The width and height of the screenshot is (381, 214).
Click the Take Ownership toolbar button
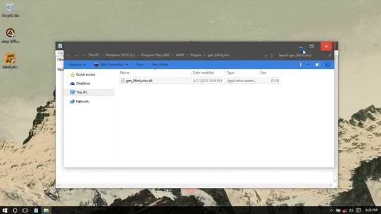[x=108, y=65]
